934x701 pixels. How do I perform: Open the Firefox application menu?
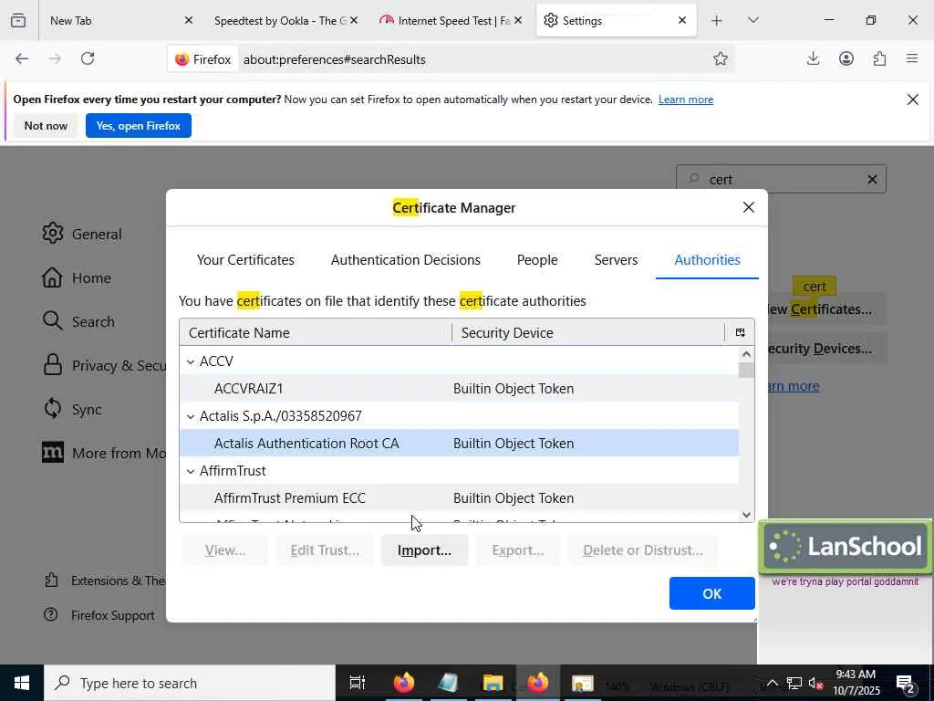912,58
